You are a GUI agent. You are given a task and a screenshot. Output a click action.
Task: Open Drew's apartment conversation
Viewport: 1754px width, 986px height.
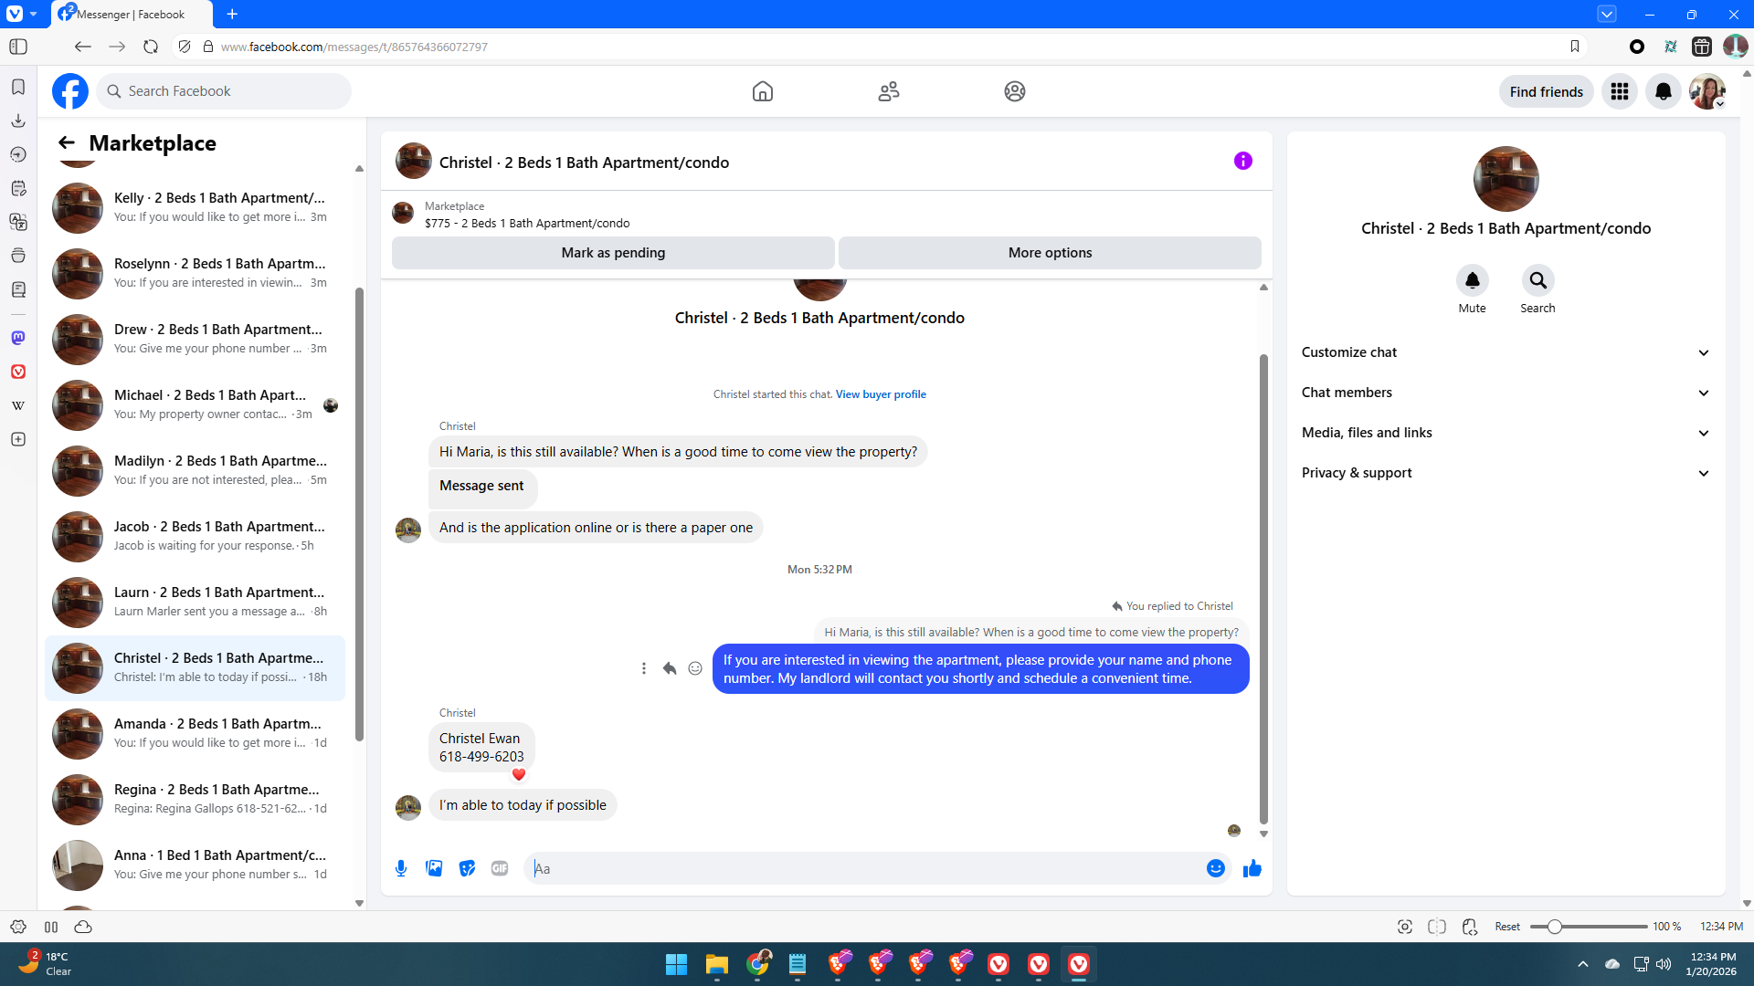pos(195,339)
